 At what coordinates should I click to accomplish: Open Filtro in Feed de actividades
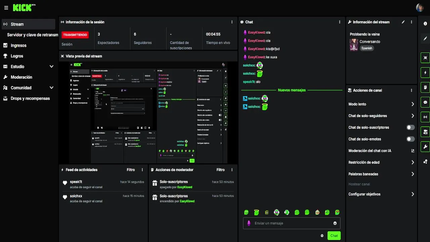pyautogui.click(x=131, y=170)
